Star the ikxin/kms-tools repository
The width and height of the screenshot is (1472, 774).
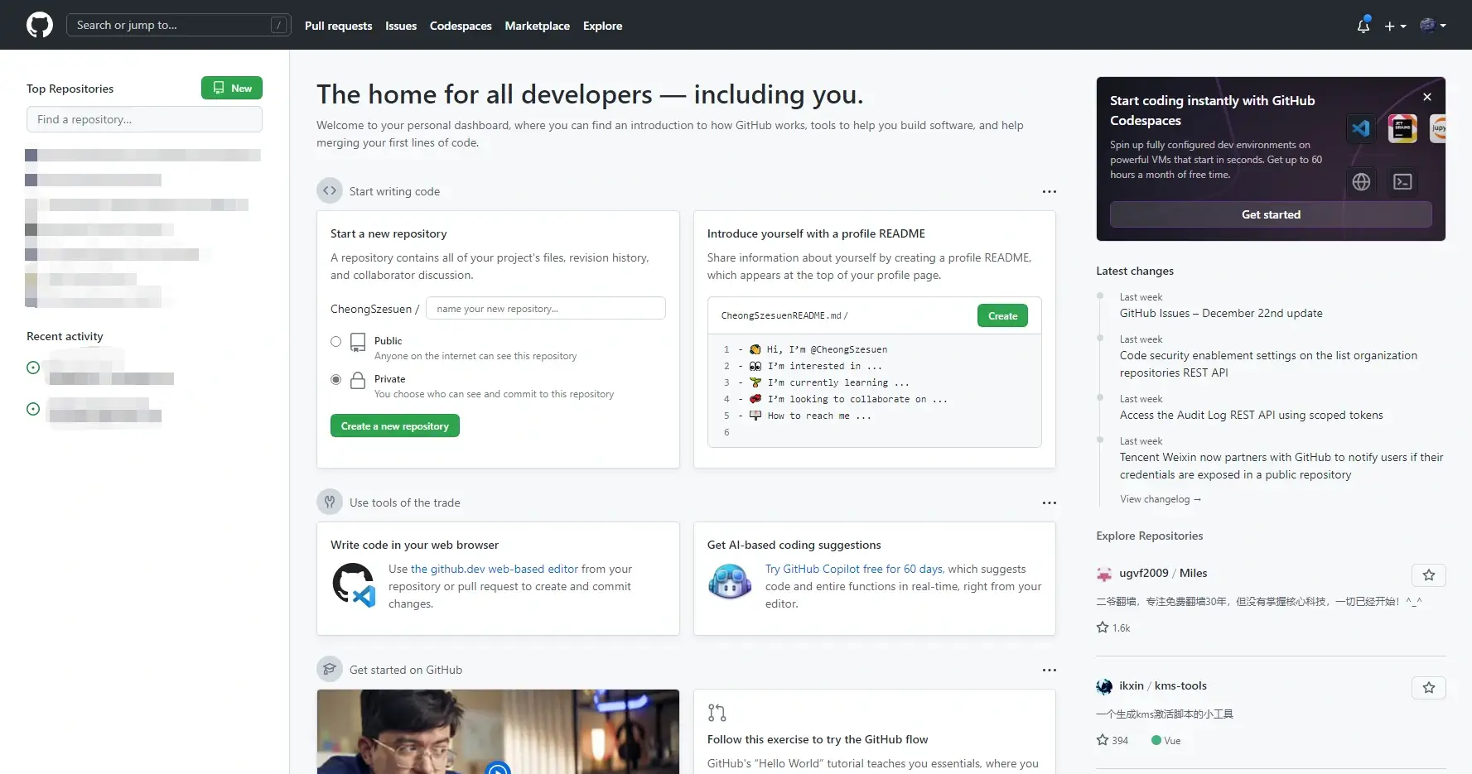pos(1428,687)
